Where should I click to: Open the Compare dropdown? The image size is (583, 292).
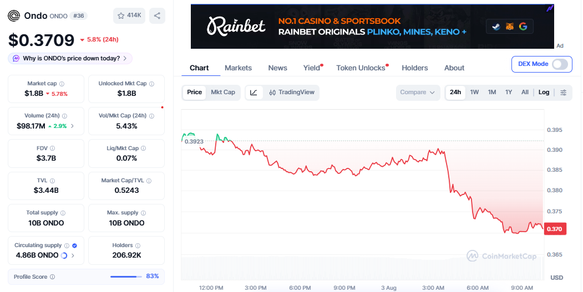point(418,93)
